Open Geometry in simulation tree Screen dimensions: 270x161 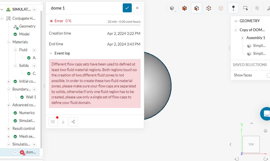(x=27, y=26)
